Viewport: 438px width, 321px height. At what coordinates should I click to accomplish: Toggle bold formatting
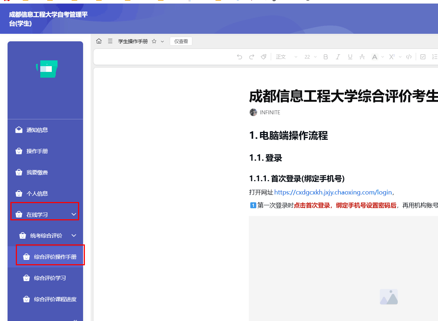tap(326, 57)
